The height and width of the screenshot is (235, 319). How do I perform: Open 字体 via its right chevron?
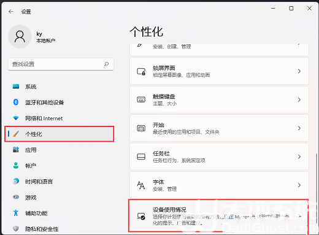[299, 185]
